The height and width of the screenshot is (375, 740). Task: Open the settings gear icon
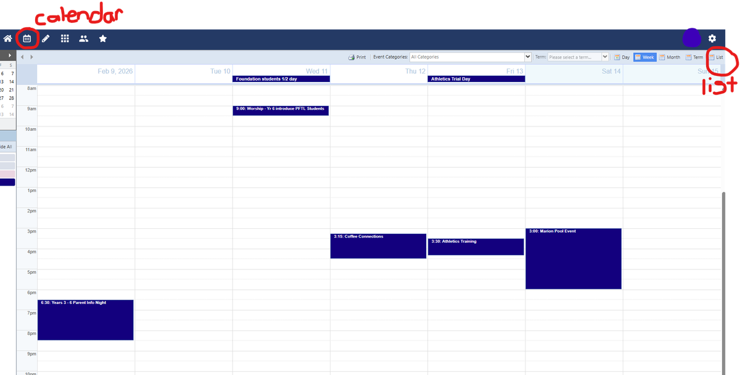712,38
